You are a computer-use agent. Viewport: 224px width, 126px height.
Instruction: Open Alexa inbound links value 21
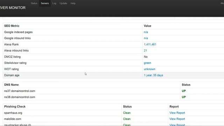click(146, 50)
